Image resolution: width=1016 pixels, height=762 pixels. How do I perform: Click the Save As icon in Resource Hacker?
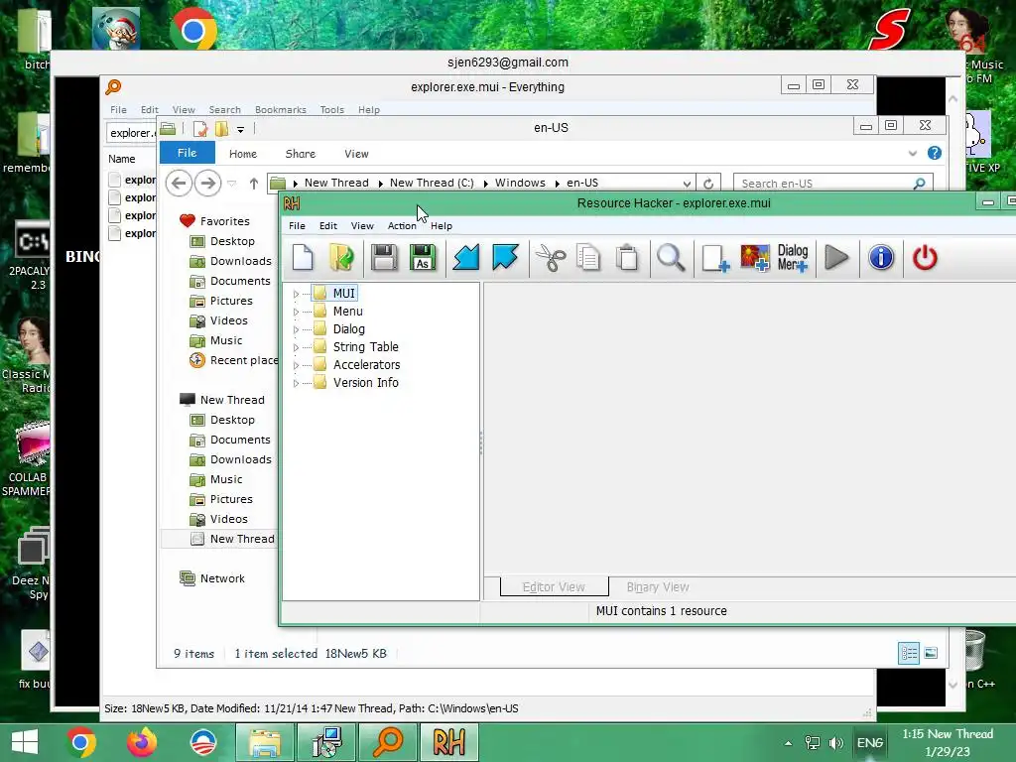point(423,258)
